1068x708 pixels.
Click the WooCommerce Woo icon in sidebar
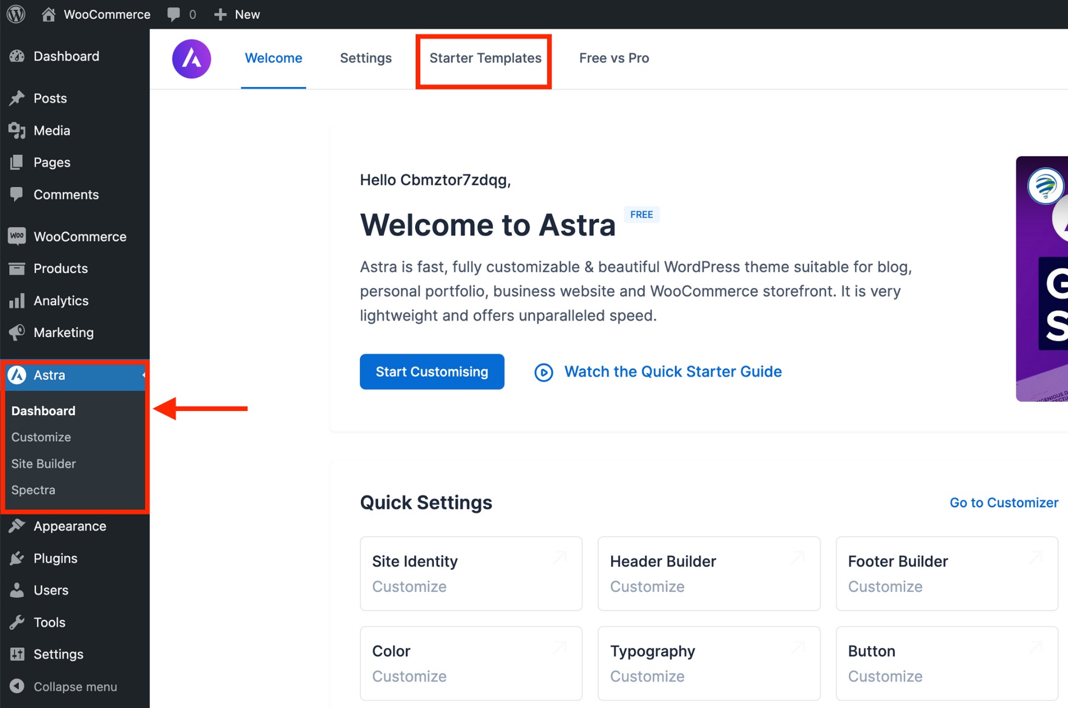(x=17, y=236)
